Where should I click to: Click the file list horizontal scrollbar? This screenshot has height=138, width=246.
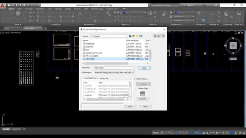(x=106, y=64)
